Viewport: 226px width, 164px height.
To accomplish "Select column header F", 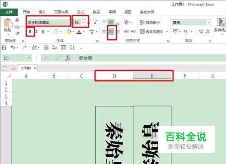I will click(x=185, y=76).
